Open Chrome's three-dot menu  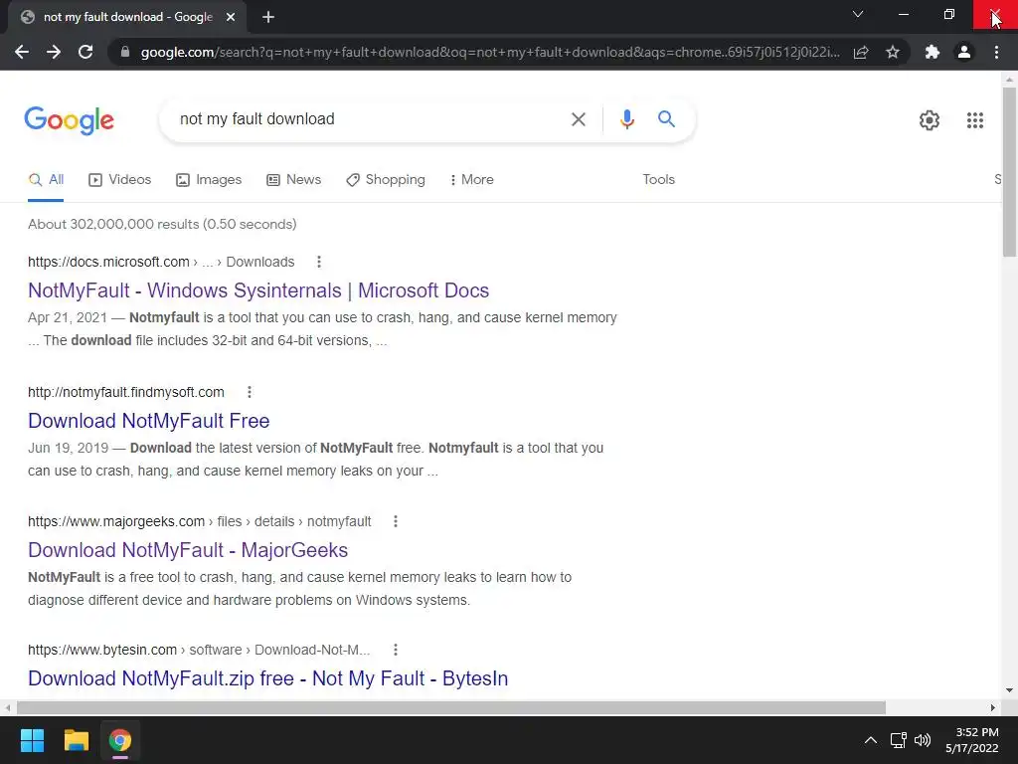[996, 52]
